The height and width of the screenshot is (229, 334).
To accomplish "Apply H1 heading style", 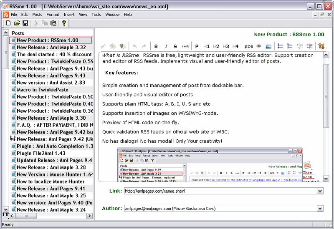I will (206, 46).
